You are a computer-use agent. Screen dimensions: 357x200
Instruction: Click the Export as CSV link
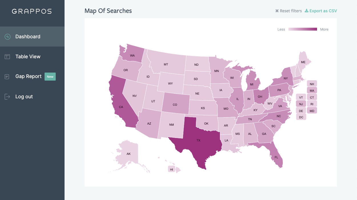click(323, 11)
